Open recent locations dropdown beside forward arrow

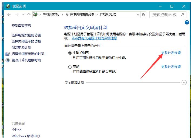click(x=23, y=15)
